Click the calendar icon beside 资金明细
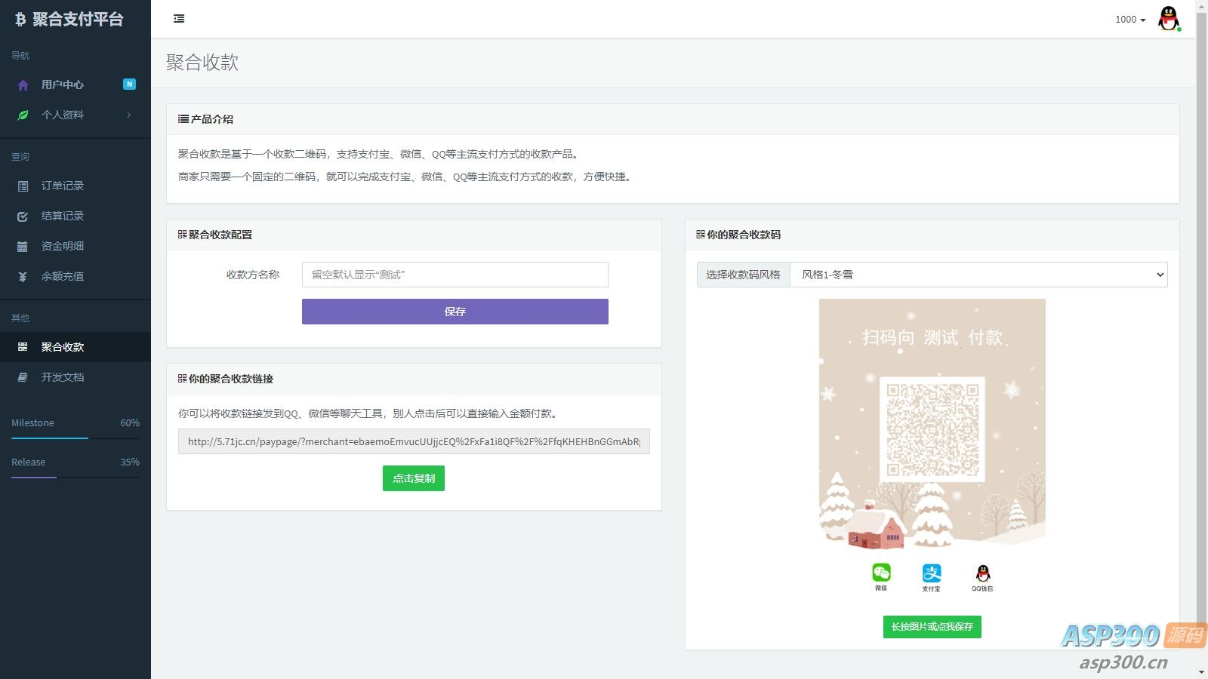The width and height of the screenshot is (1208, 679). coord(23,247)
